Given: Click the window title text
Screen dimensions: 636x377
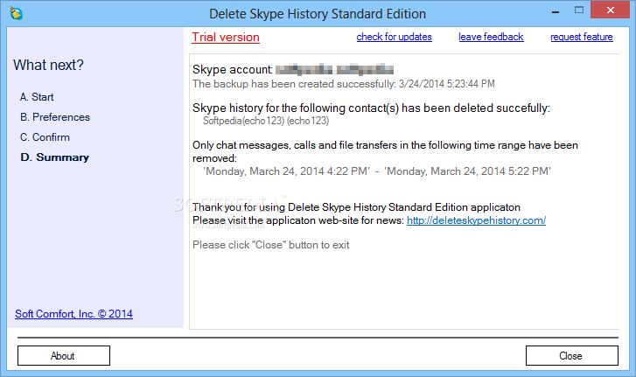Looking at the screenshot, I should (318, 14).
